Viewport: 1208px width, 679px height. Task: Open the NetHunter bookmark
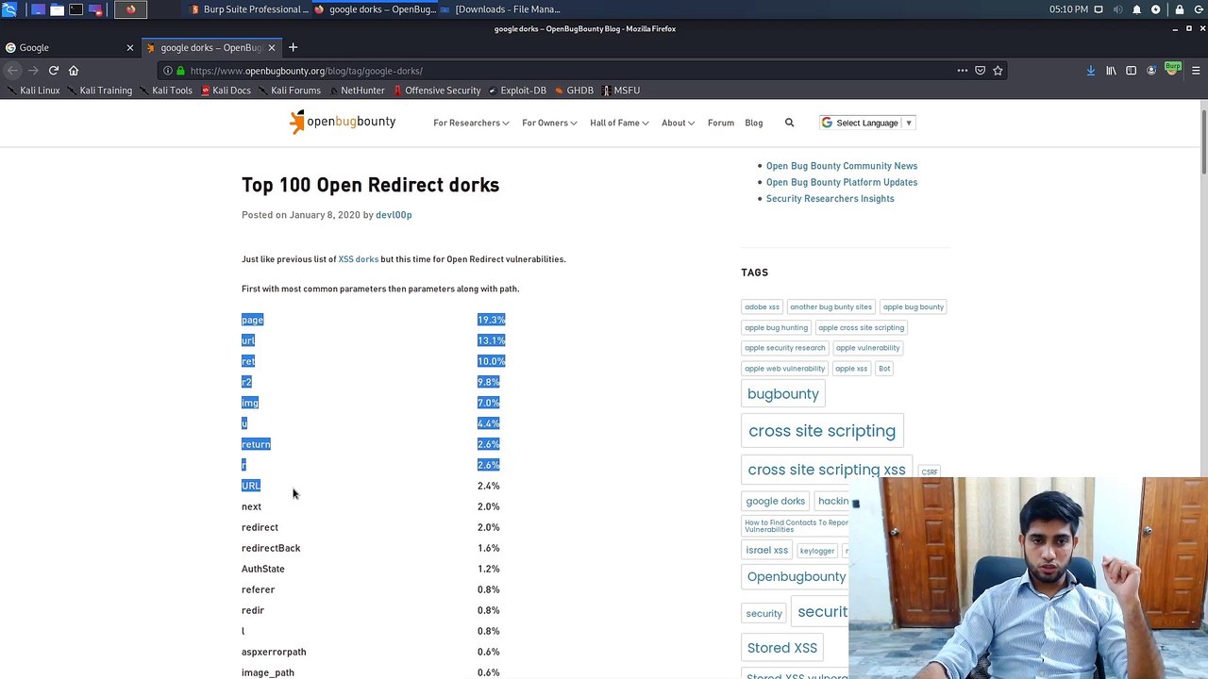pyautogui.click(x=356, y=91)
